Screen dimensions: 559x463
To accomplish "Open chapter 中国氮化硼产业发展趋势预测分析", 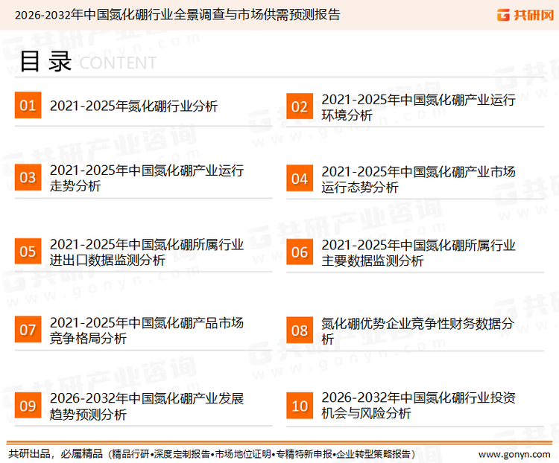I will (x=147, y=406).
